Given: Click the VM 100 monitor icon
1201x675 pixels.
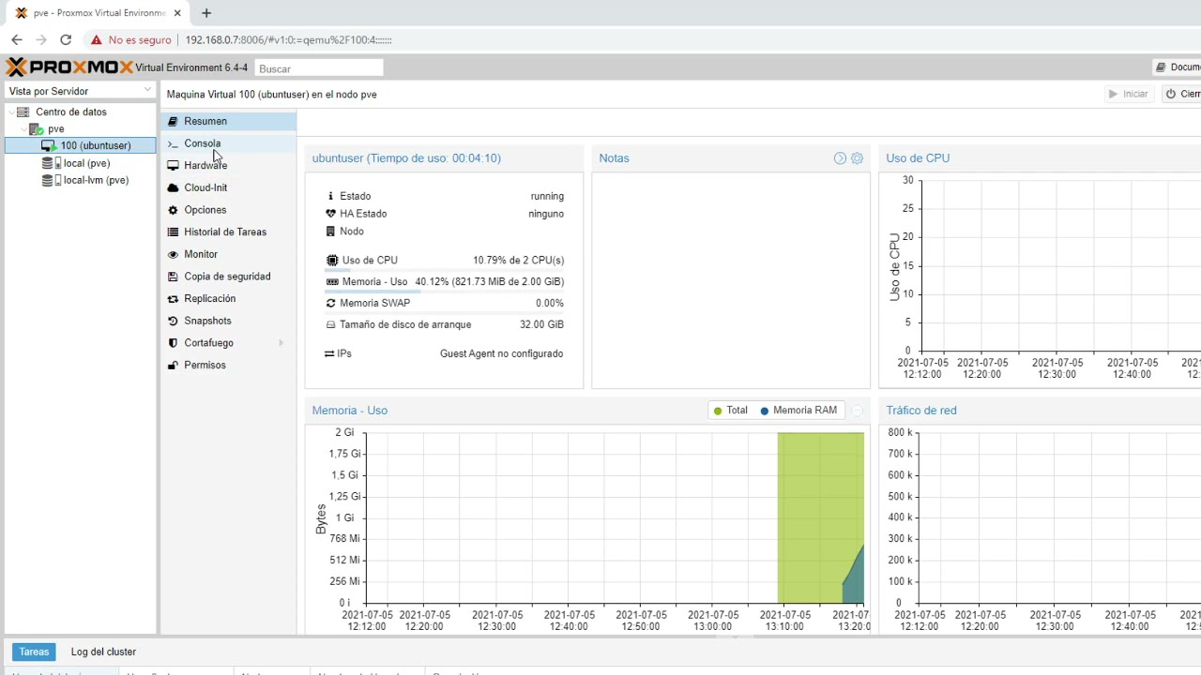Looking at the screenshot, I should [49, 146].
